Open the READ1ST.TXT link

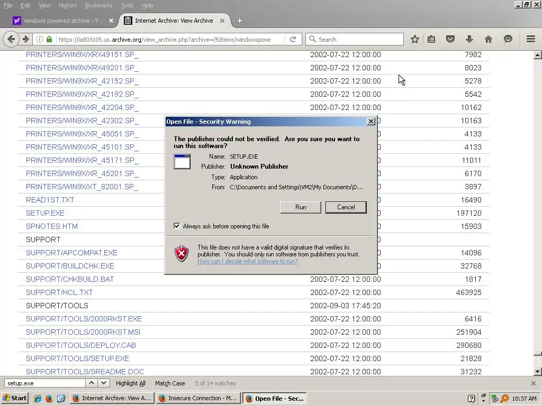coord(50,200)
